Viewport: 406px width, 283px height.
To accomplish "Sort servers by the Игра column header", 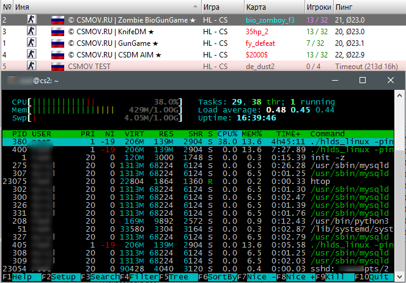I will 223,7.
